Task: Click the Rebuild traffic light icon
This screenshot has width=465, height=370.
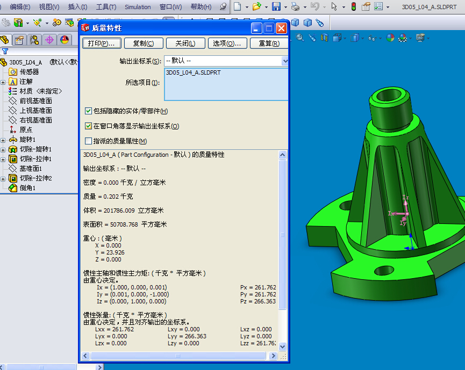Action: (353, 7)
